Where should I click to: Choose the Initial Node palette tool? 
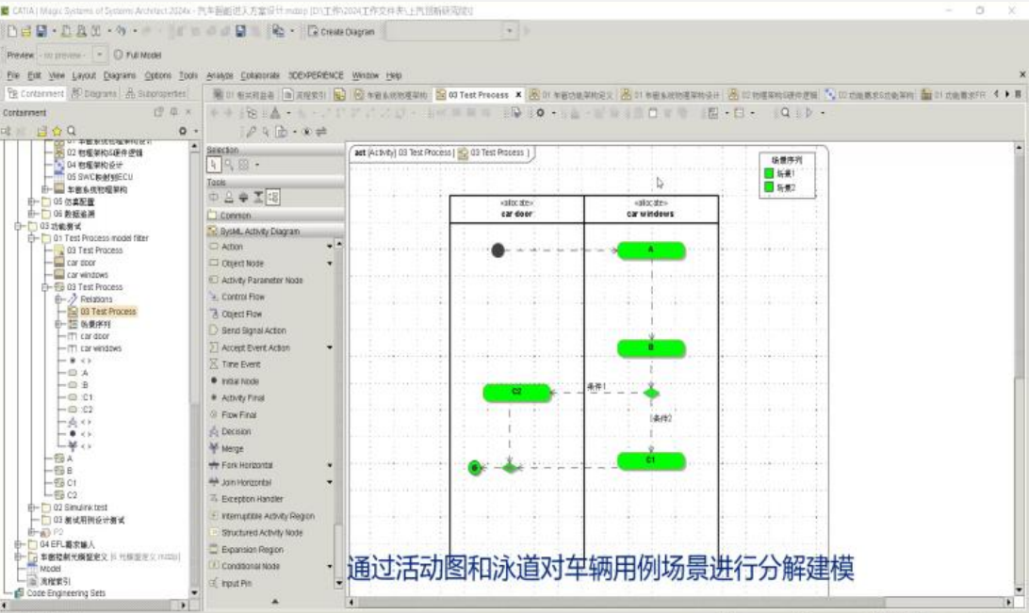[x=239, y=381]
